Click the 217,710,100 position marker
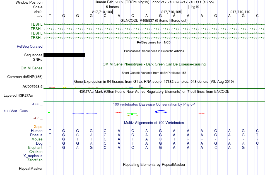Viewport: 265px width, 175px height. pos(102,12)
